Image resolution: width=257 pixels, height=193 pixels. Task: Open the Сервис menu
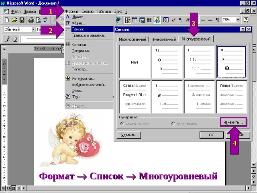88,11
